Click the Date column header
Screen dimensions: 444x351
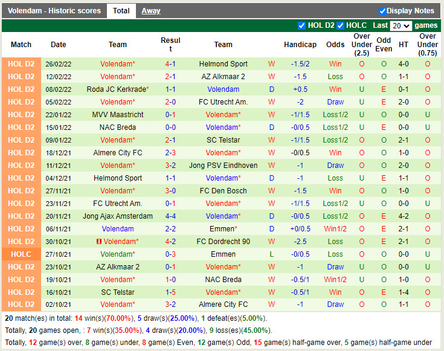click(59, 45)
